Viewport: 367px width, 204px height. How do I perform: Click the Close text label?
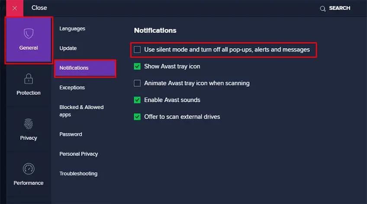click(39, 8)
